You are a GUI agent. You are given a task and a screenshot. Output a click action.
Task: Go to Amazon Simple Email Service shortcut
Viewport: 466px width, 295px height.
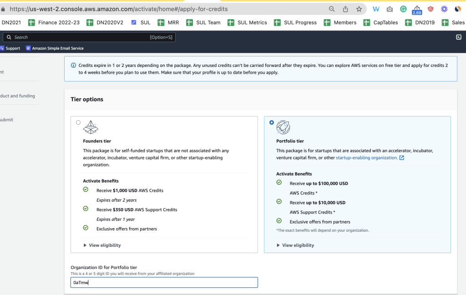(x=55, y=48)
